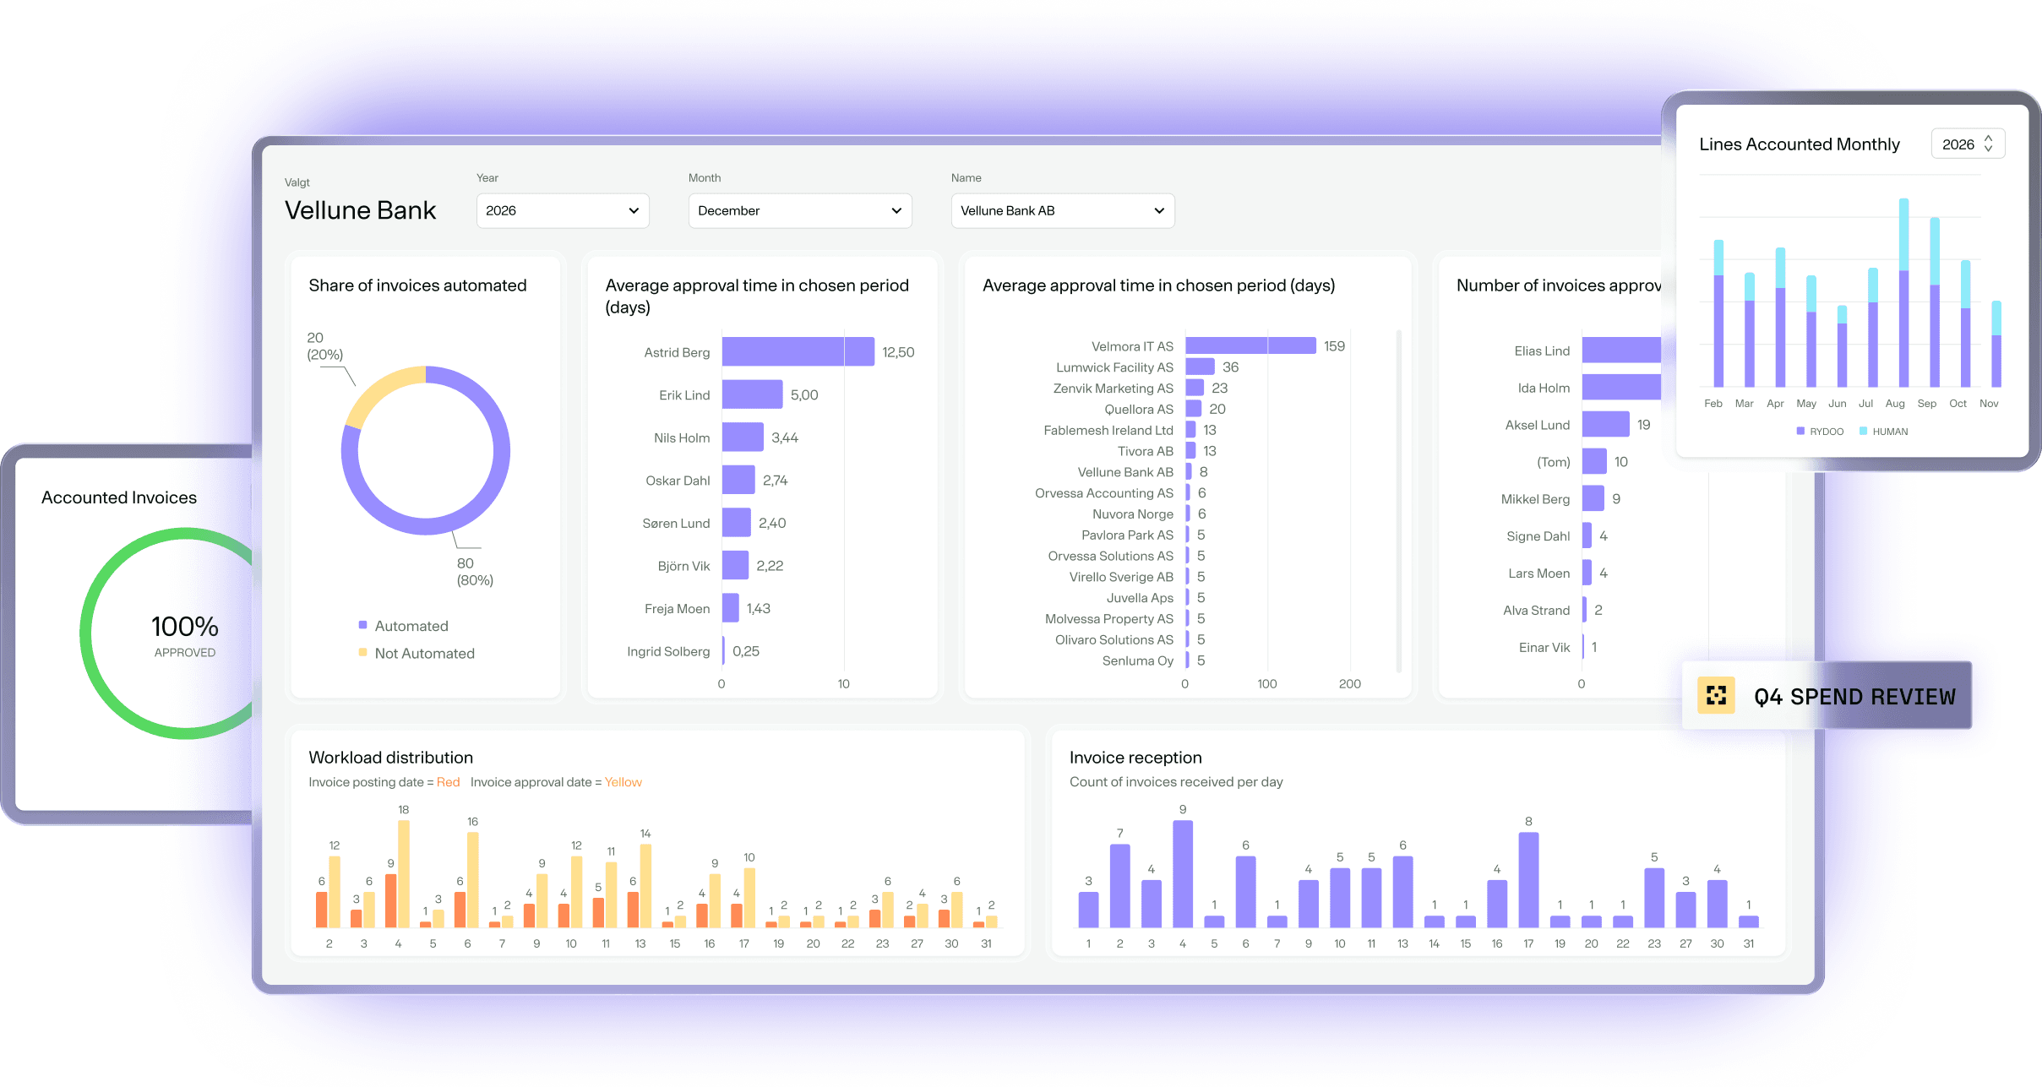This screenshot has width=2042, height=1087.
Task: Click the Share of invoices automated title
Action: pyautogui.click(x=417, y=285)
